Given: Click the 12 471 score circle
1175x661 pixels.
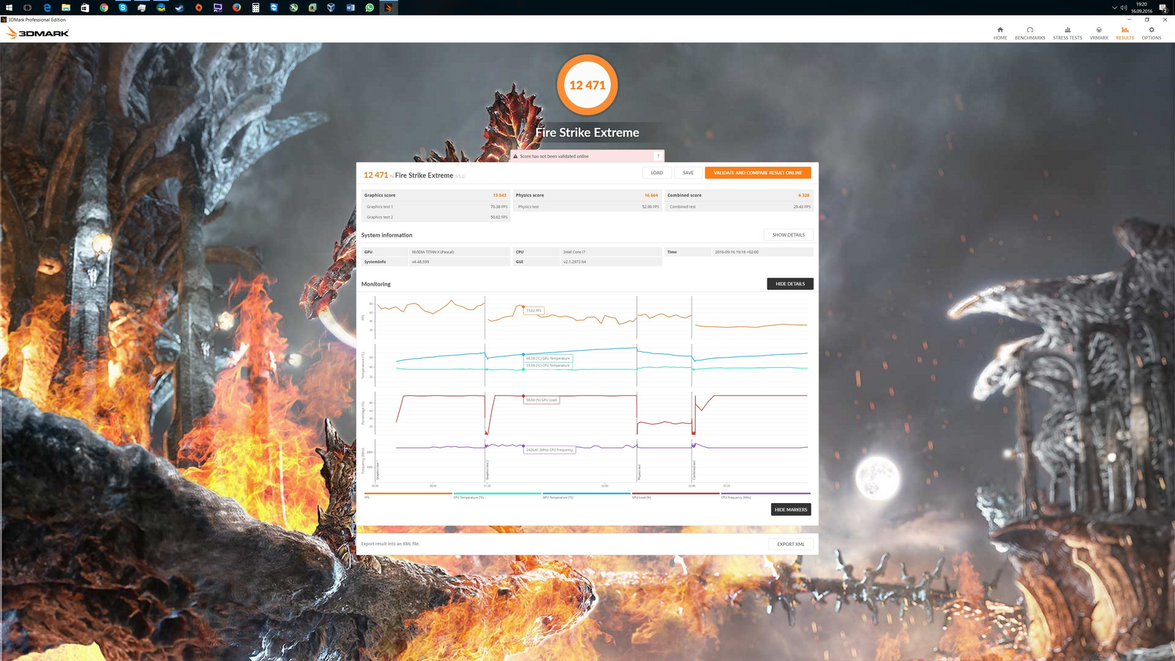Looking at the screenshot, I should click(x=587, y=85).
